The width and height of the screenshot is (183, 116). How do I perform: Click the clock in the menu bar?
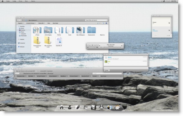point(174,1)
